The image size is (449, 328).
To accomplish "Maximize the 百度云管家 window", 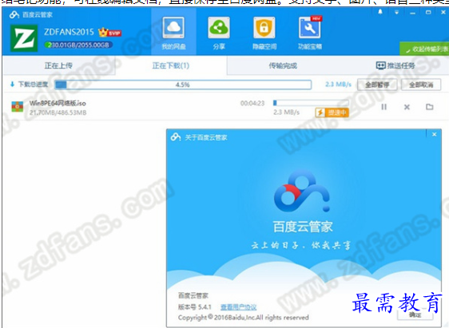I will [428, 12].
